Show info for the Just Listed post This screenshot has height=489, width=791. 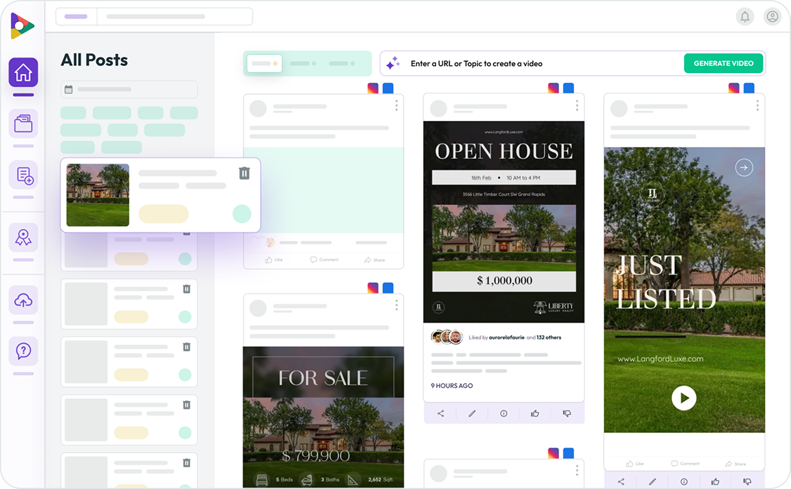pos(684,481)
